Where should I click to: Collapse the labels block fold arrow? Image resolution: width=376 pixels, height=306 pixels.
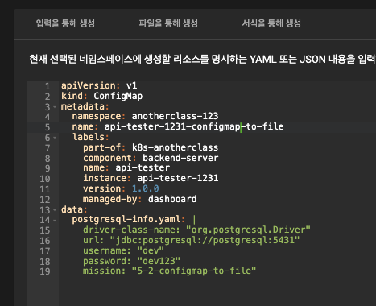[55, 138]
